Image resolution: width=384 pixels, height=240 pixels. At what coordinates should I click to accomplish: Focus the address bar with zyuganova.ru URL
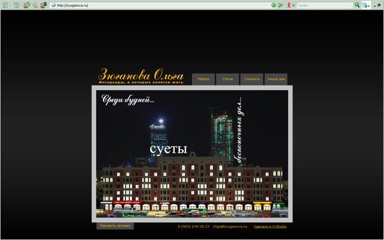(x=163, y=5)
